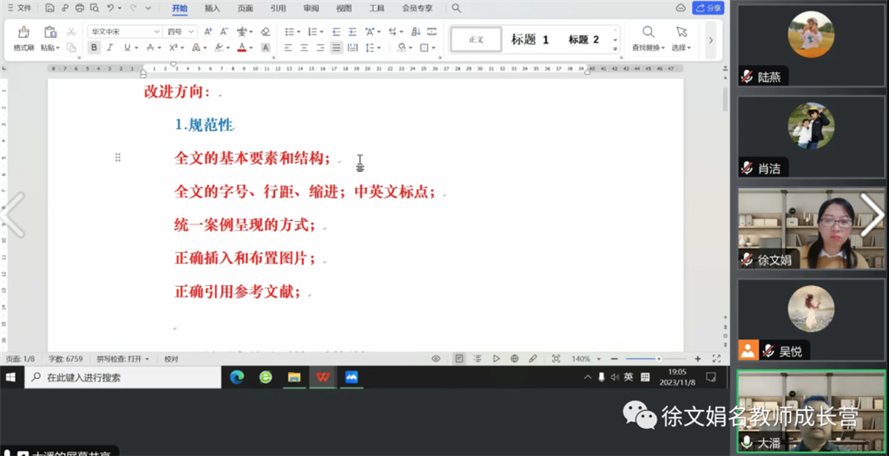The width and height of the screenshot is (889, 456).
Task: Open the File (文件) menu
Action: (19, 8)
